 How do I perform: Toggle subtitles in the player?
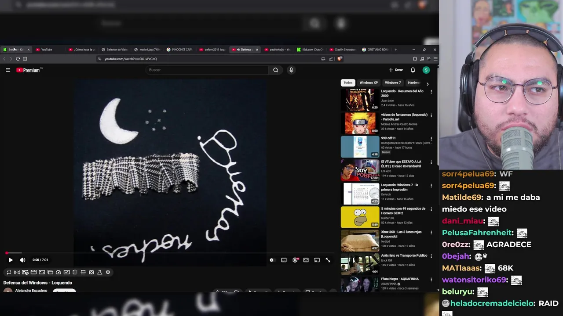(x=284, y=260)
